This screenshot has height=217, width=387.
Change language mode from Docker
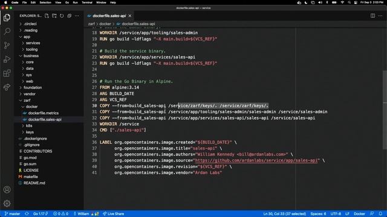359,214
